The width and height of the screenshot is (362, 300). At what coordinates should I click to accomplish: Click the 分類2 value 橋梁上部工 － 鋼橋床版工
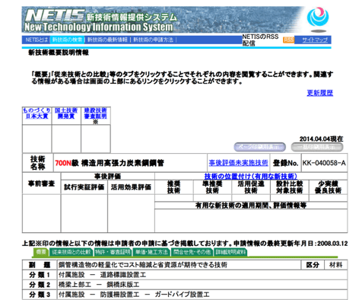pyautogui.click(x=99, y=285)
